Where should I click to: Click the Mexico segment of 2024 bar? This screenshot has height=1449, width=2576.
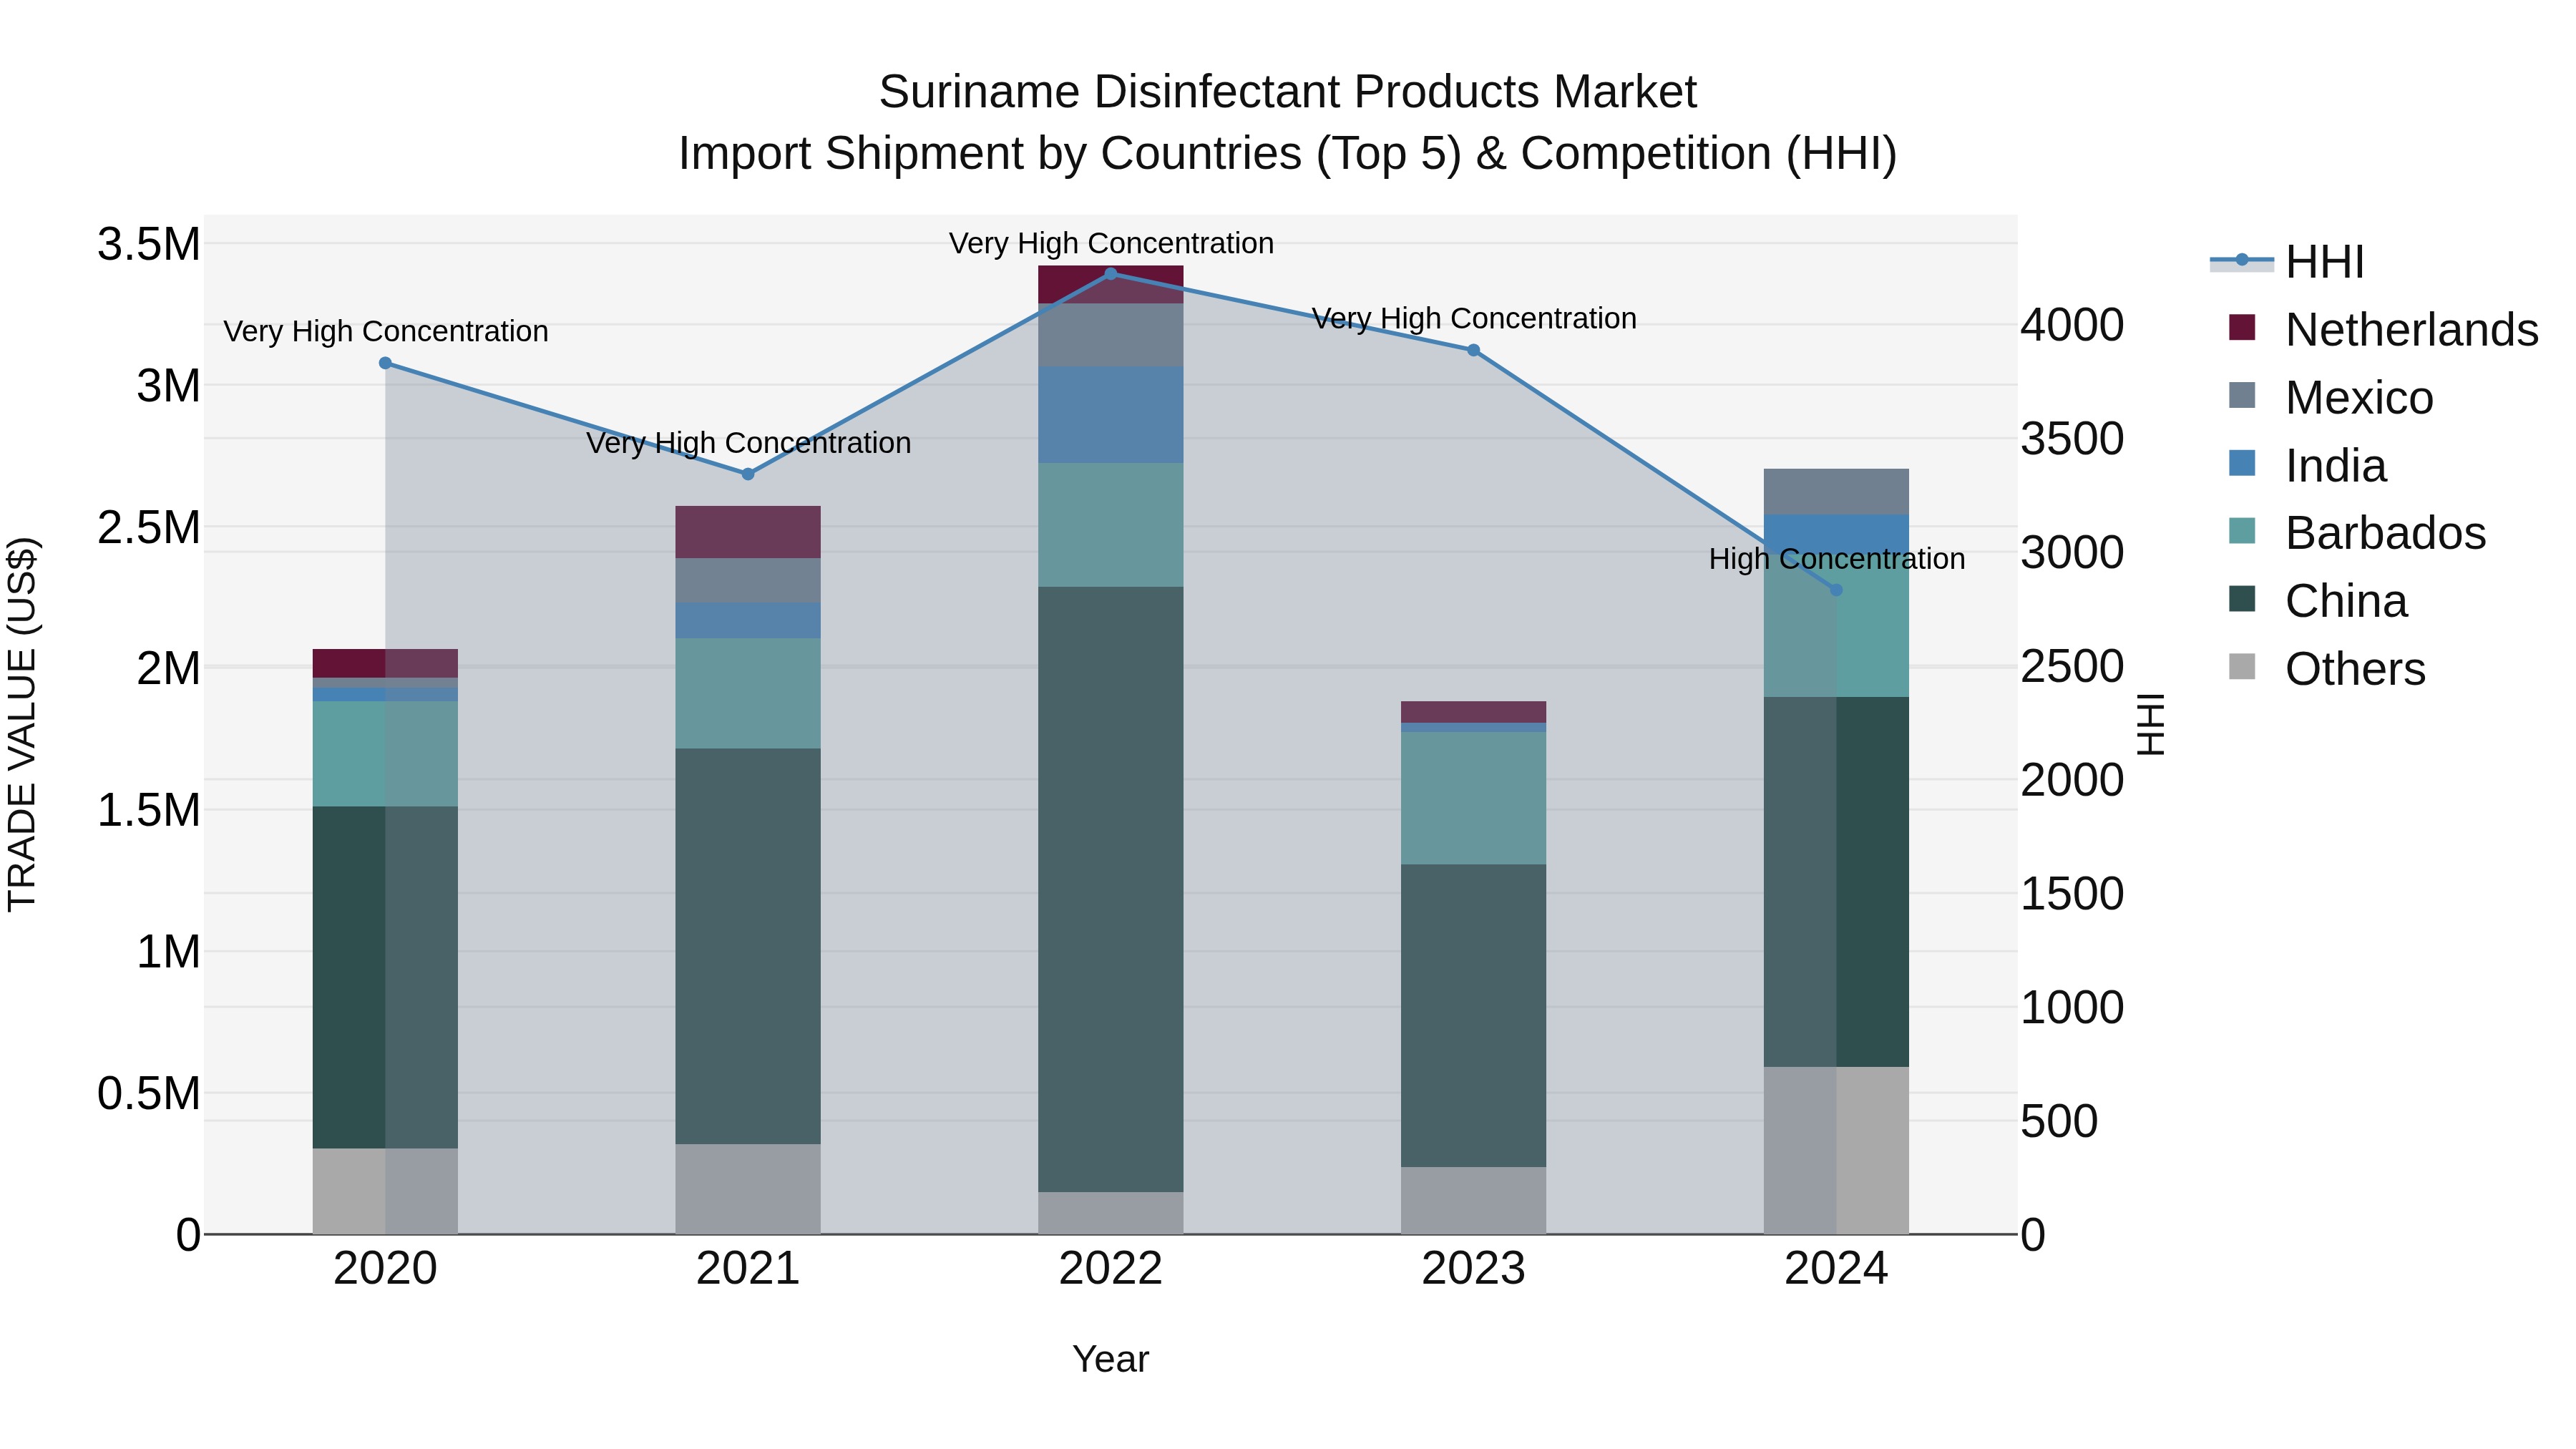[x=1836, y=492]
